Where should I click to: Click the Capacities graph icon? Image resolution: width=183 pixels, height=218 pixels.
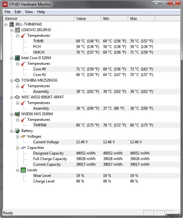point(23,148)
